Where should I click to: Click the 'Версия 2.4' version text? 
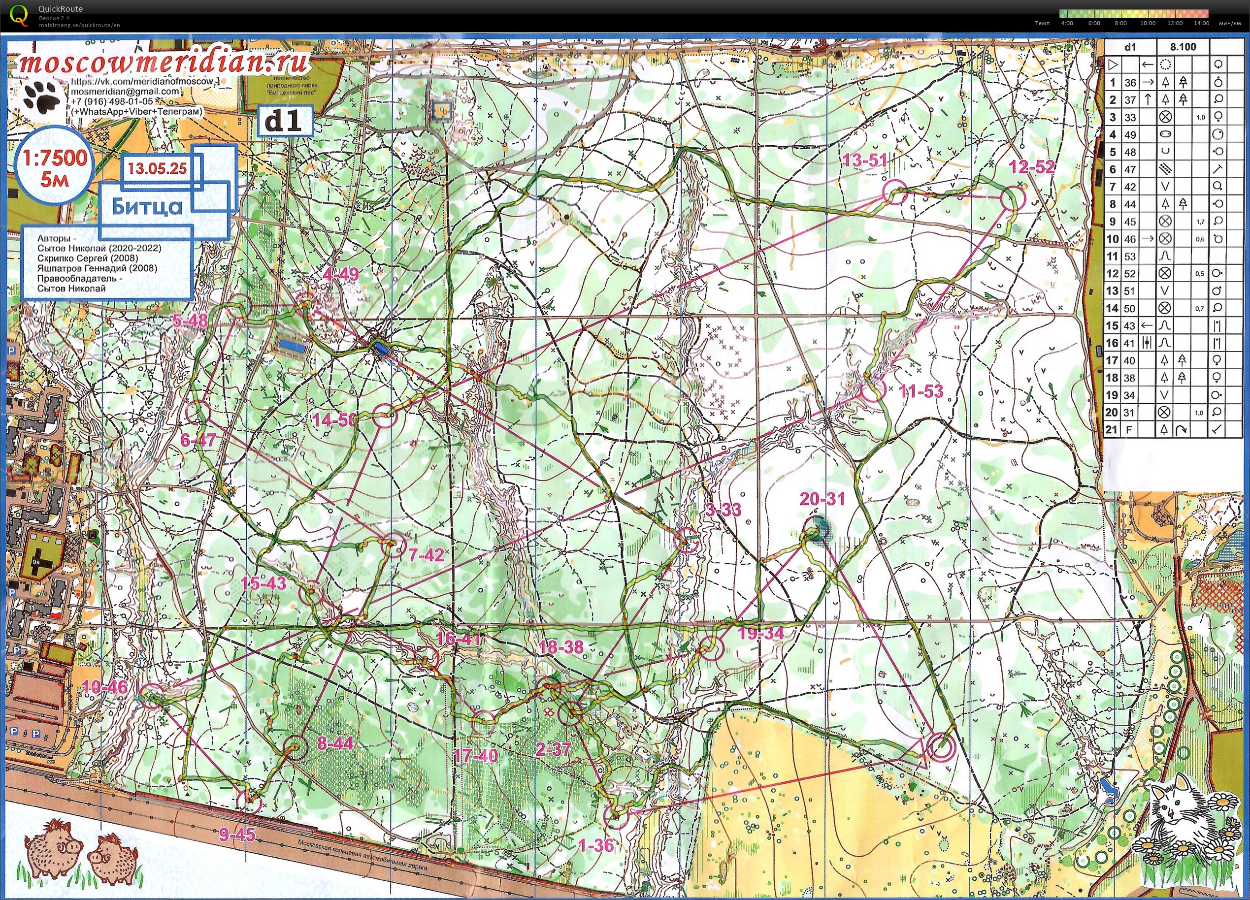(54, 18)
